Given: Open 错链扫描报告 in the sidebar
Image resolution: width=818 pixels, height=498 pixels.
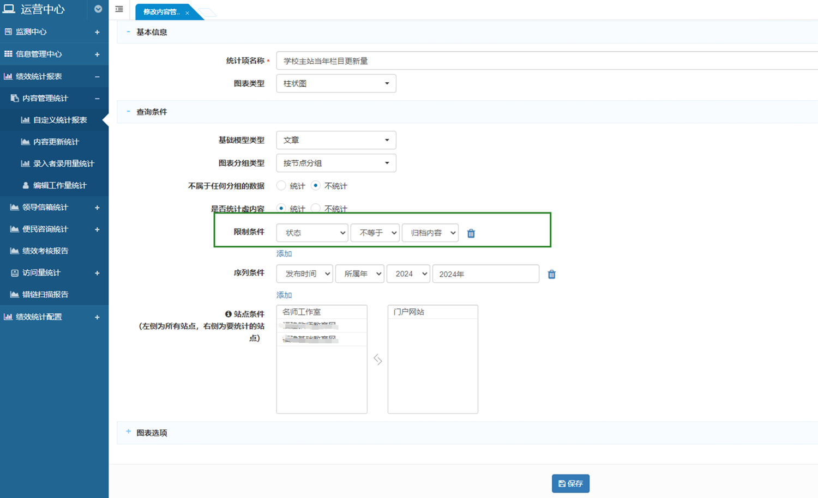Looking at the screenshot, I should (x=45, y=294).
